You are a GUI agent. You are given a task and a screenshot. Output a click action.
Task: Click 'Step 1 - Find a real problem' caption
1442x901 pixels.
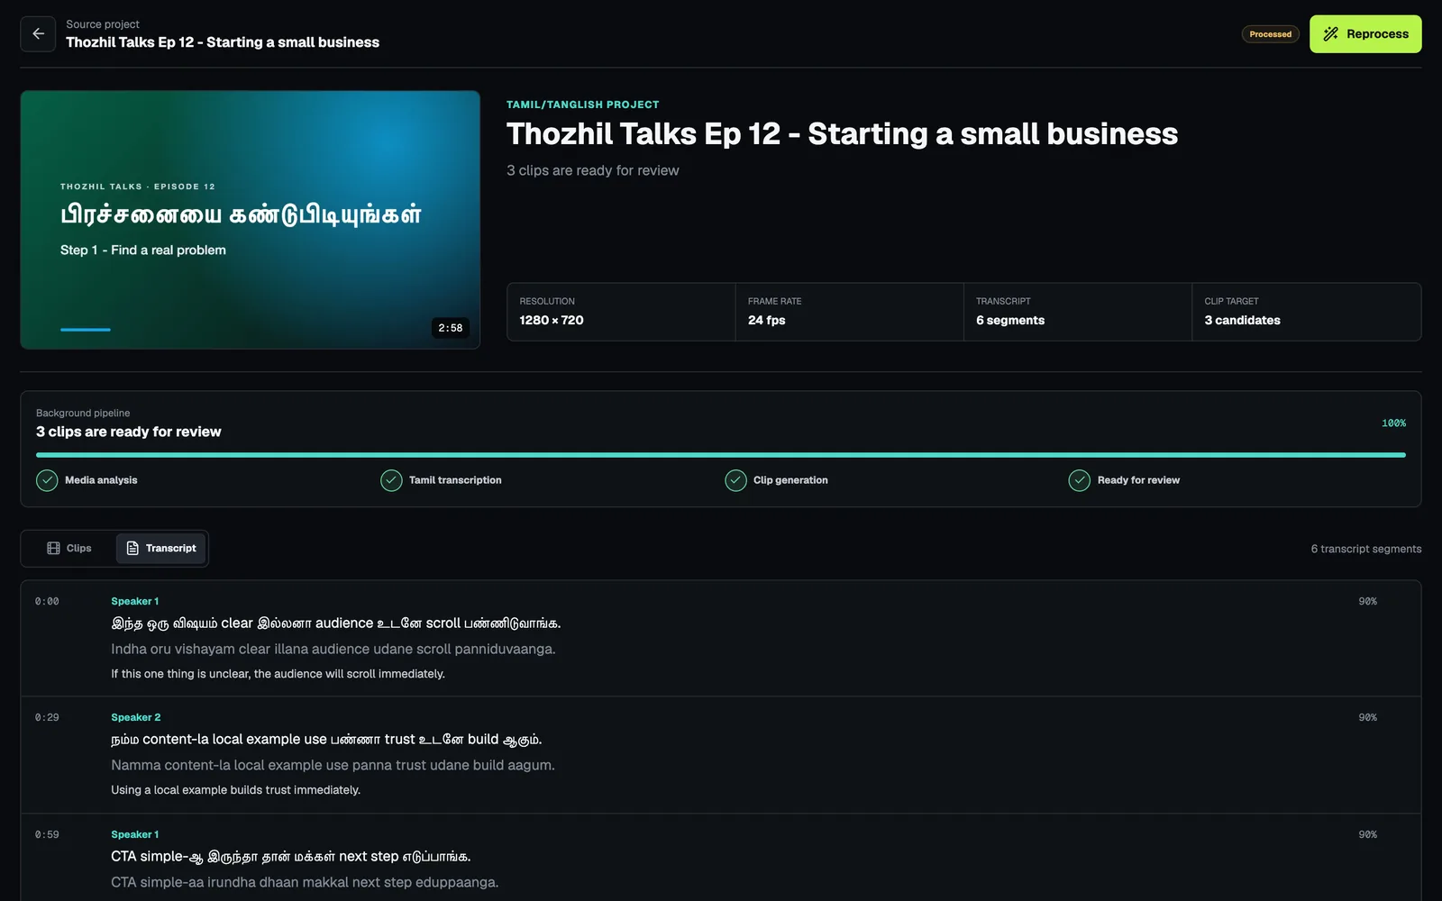pos(143,250)
